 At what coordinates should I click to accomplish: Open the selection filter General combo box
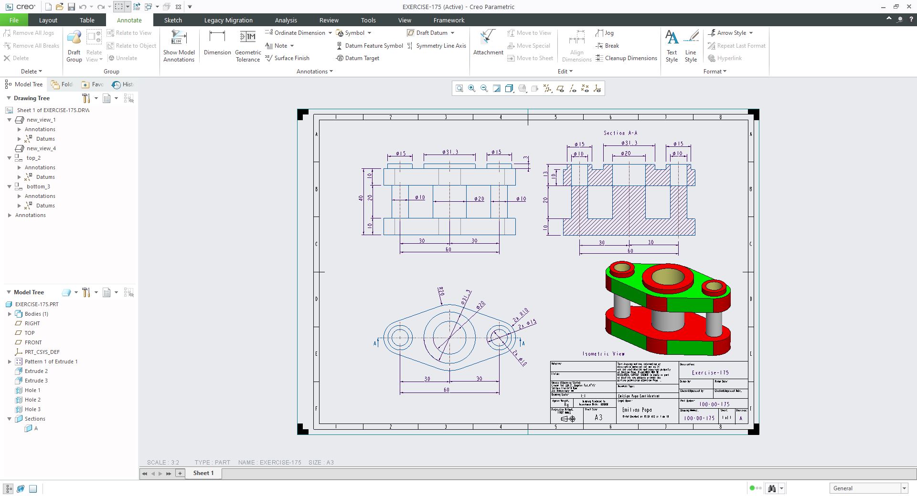click(x=869, y=488)
